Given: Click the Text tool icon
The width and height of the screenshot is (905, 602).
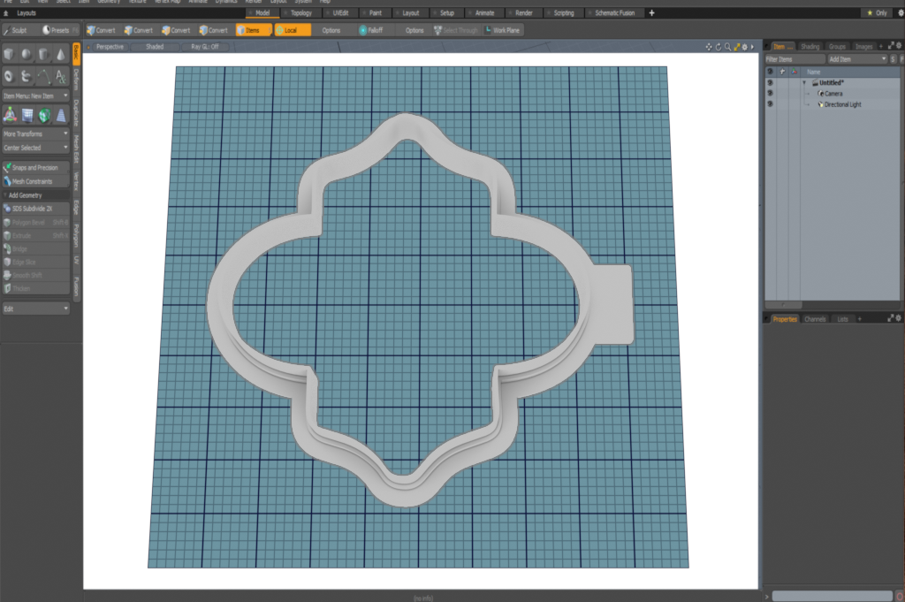Looking at the screenshot, I should click(x=60, y=76).
